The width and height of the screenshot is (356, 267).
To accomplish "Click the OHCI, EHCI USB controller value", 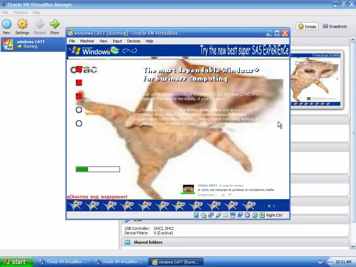I will [x=164, y=228].
